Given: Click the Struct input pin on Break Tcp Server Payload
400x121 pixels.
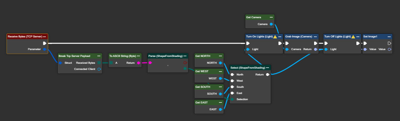Looking at the screenshot, I should click(x=61, y=63).
